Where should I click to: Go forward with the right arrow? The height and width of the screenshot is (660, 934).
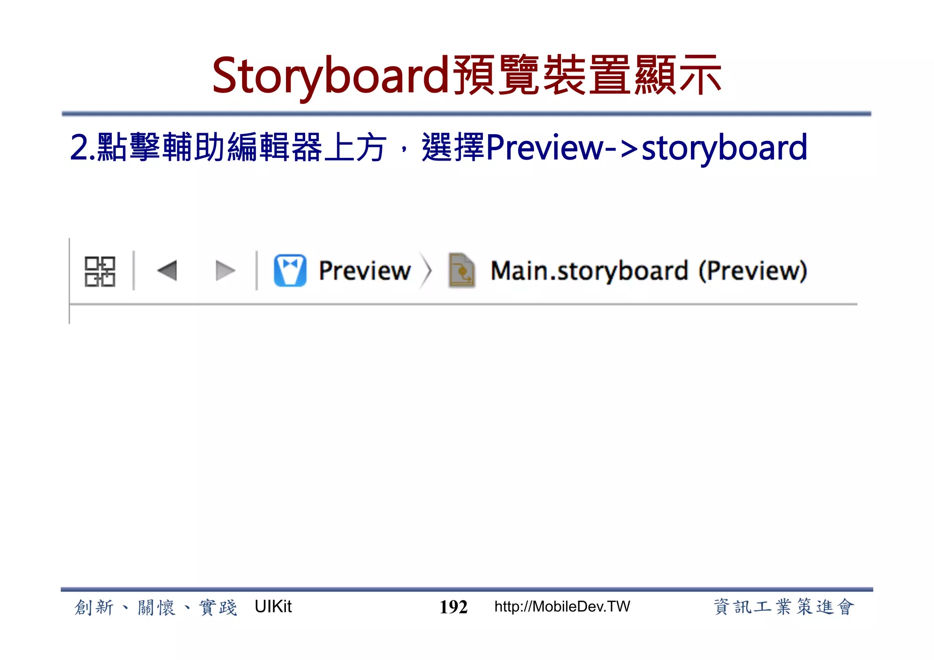click(x=225, y=271)
